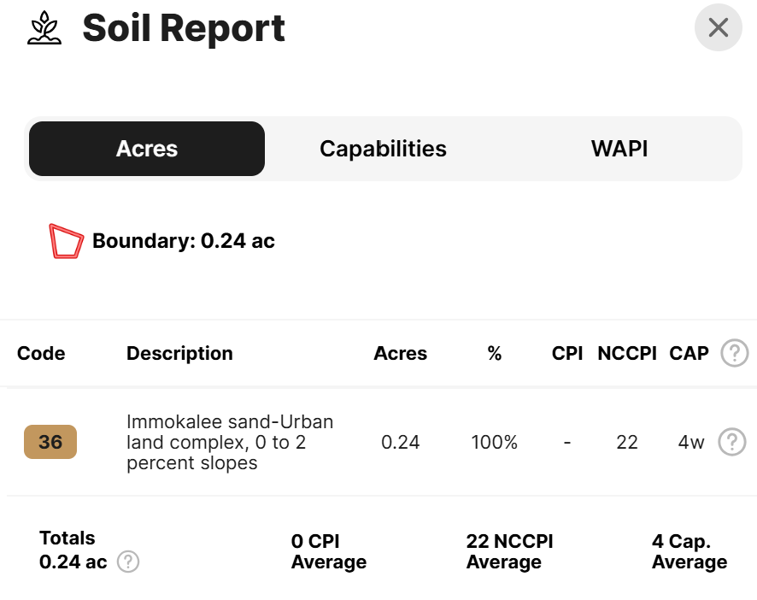Click the percent column header
Image resolution: width=757 pixels, height=600 pixels.
pos(495,354)
